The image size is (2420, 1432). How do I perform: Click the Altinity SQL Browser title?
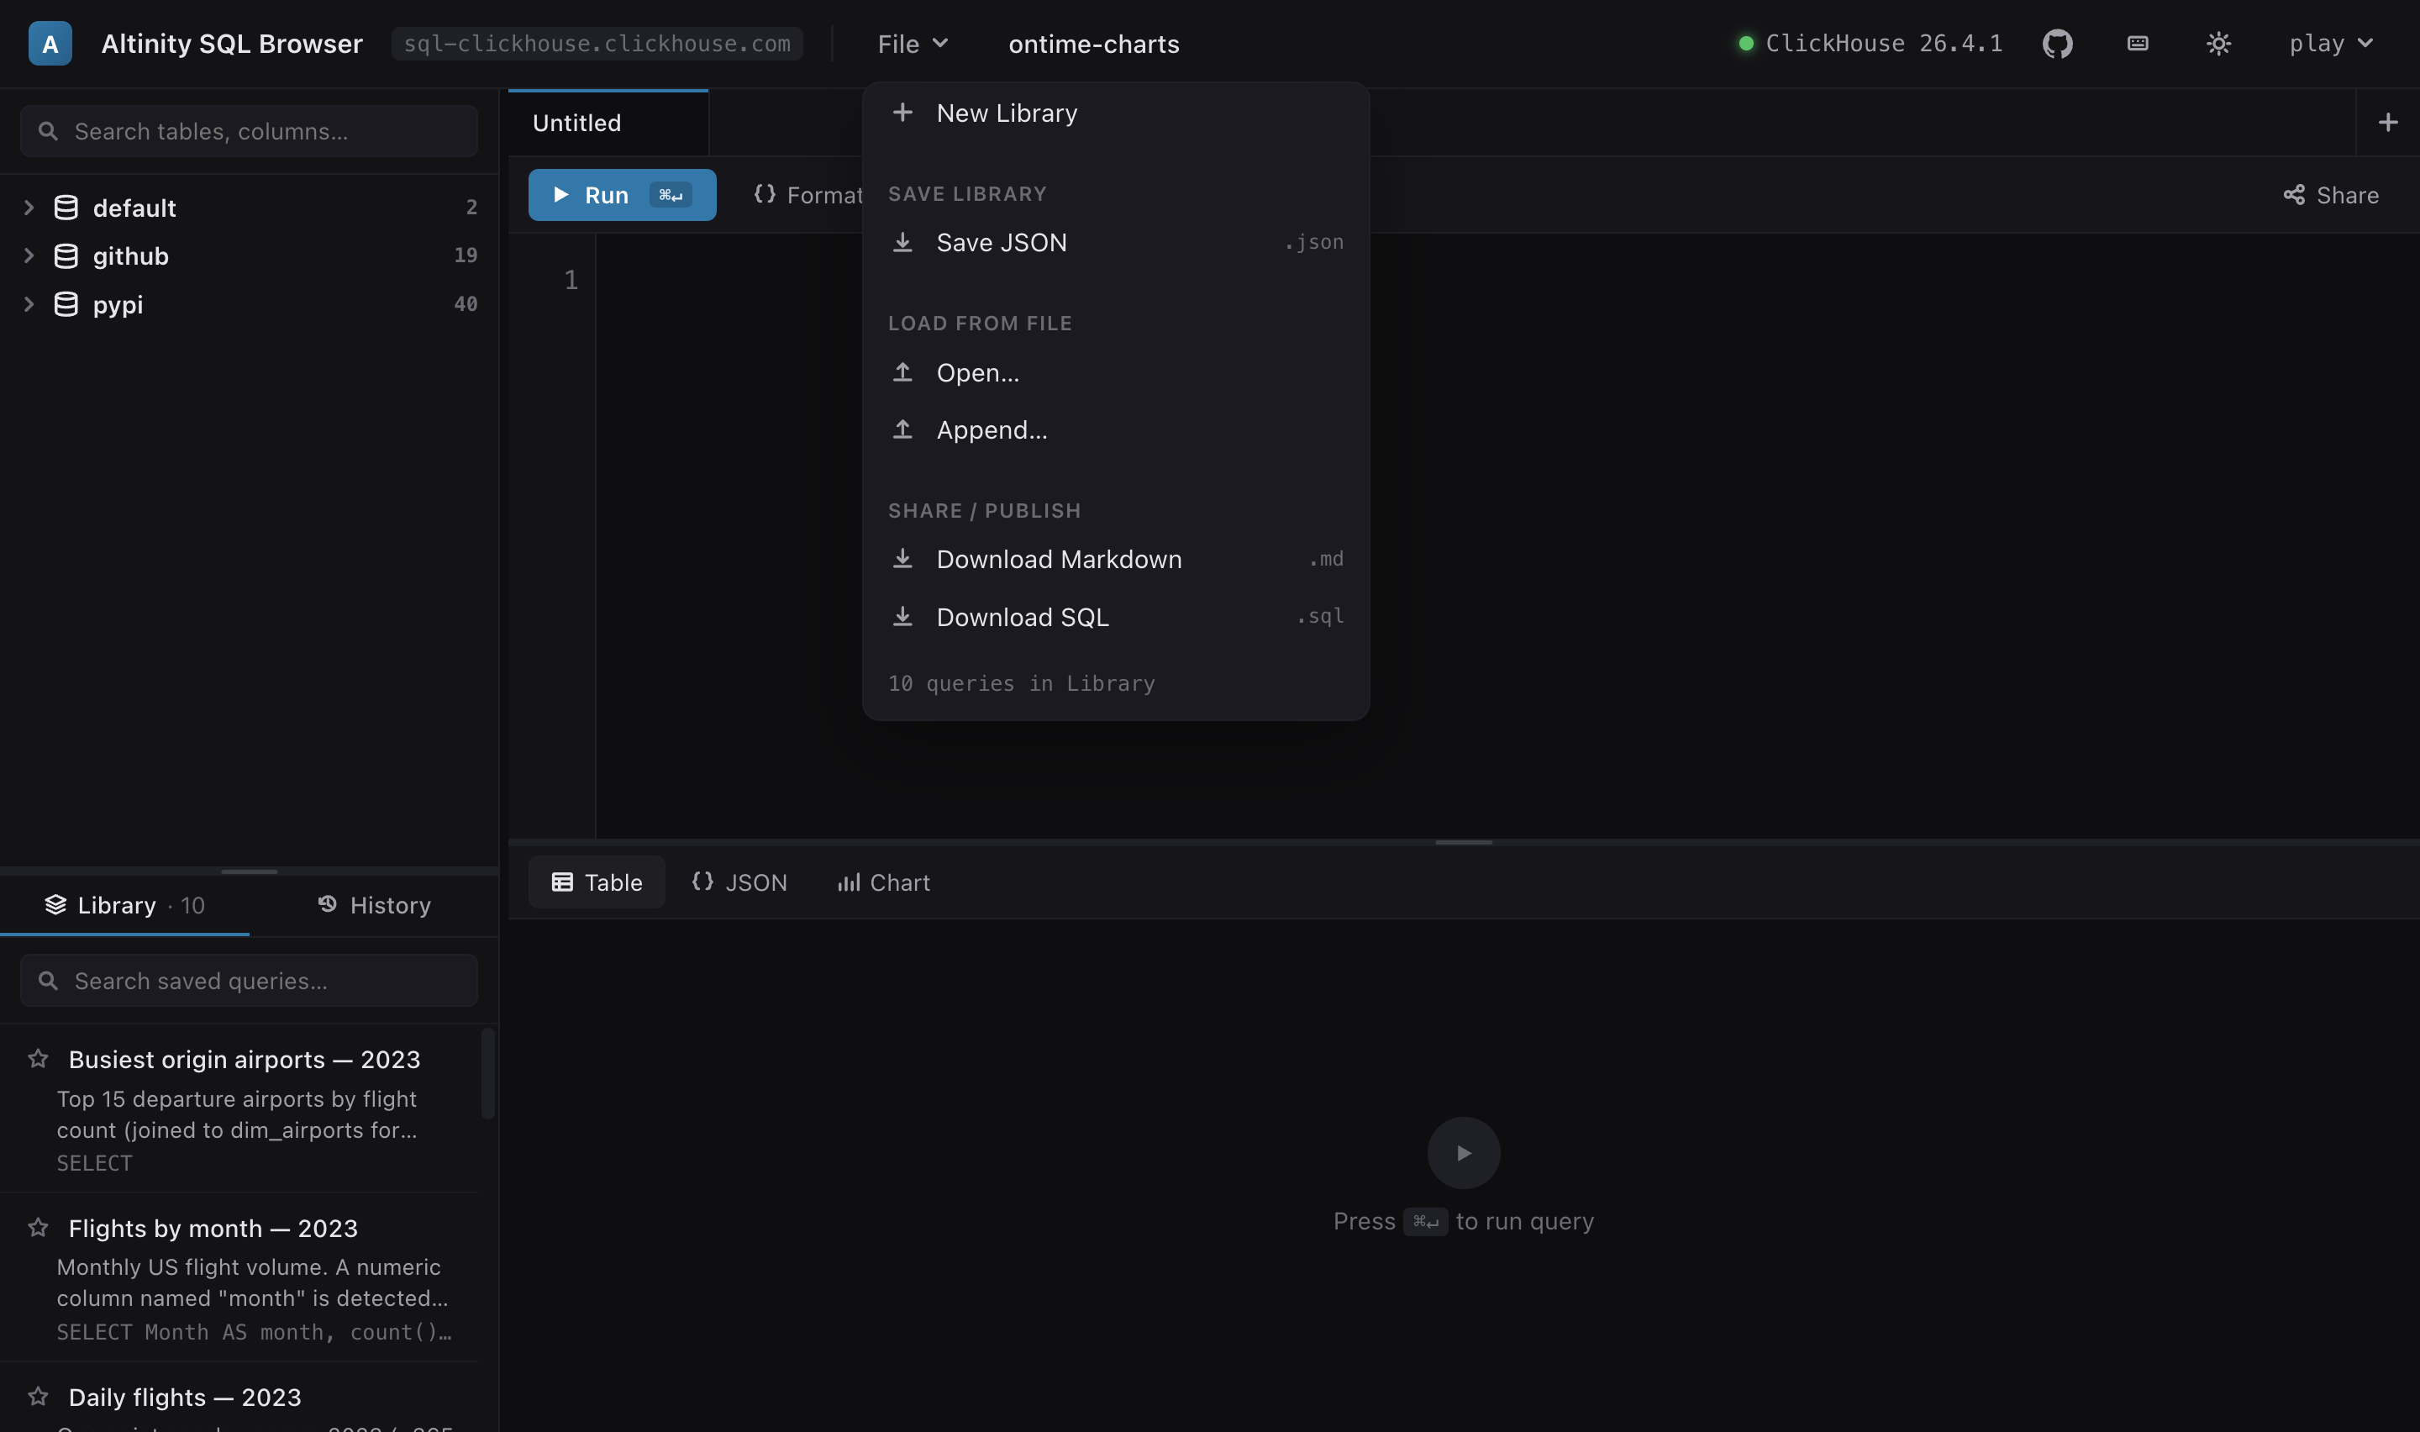coord(231,44)
